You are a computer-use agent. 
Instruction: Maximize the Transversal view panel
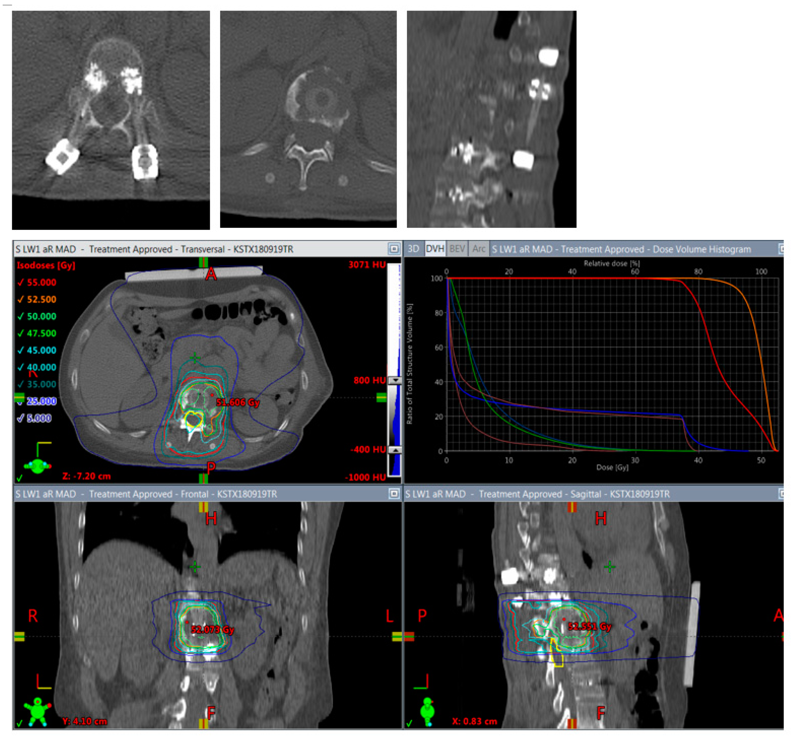[394, 249]
